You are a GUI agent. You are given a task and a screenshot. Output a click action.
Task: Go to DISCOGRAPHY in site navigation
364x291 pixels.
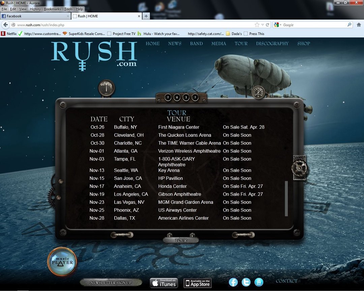[272, 43]
